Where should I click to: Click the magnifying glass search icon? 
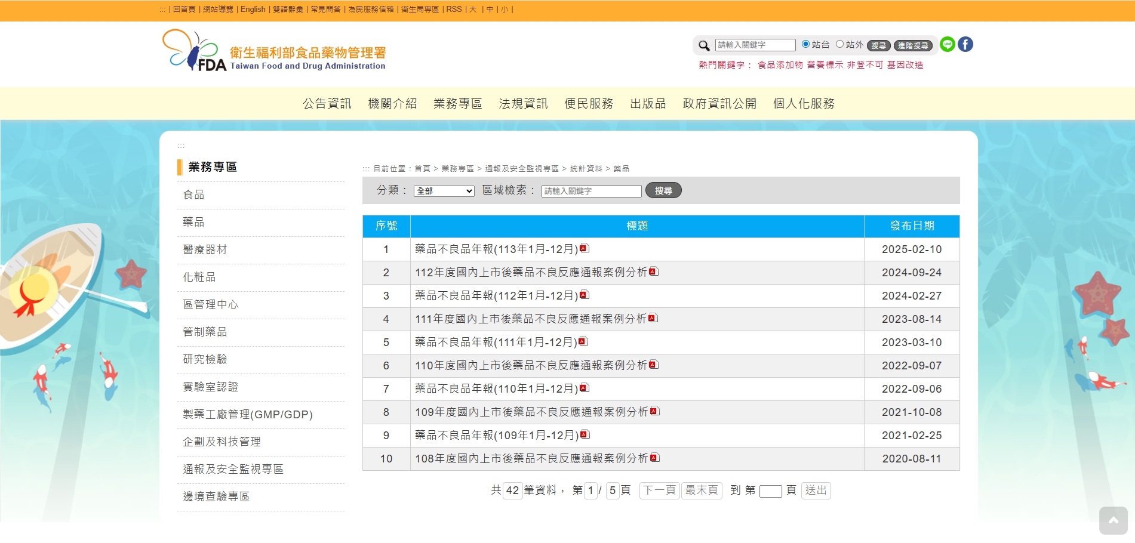pos(704,45)
